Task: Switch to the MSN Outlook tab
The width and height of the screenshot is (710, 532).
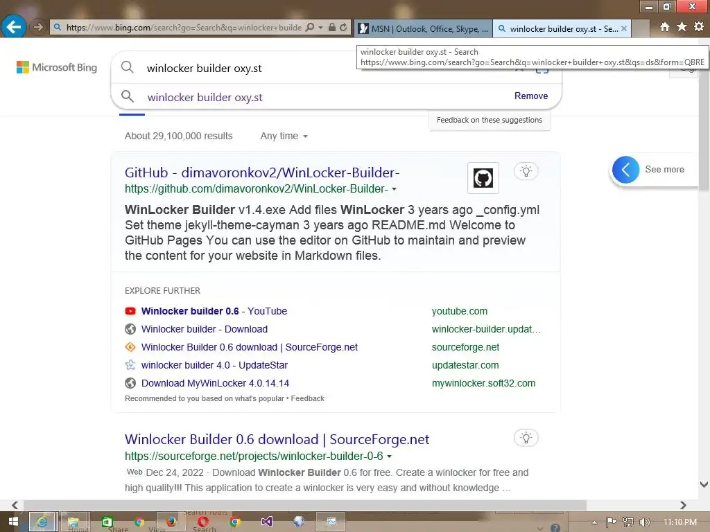Action: pyautogui.click(x=423, y=28)
